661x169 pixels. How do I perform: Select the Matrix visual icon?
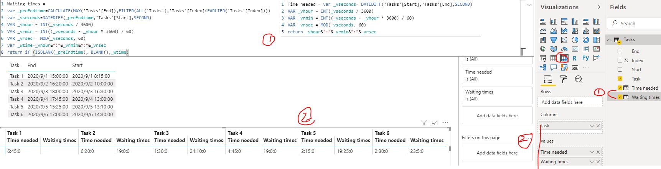pyautogui.click(x=564, y=58)
